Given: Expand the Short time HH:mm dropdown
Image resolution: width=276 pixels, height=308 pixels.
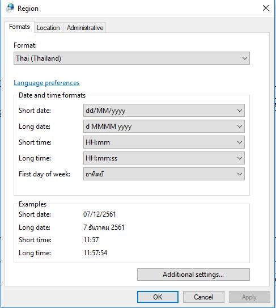Looking at the screenshot, I should click(164, 142).
